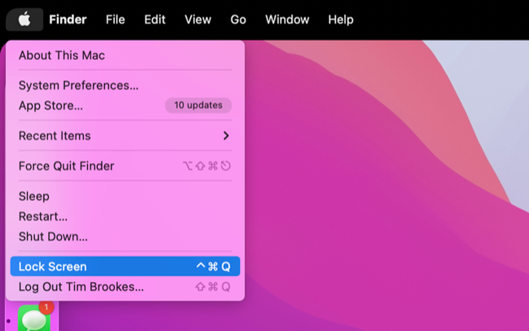Open the Edit menu
Screen dimensions: 529x331
(x=155, y=20)
